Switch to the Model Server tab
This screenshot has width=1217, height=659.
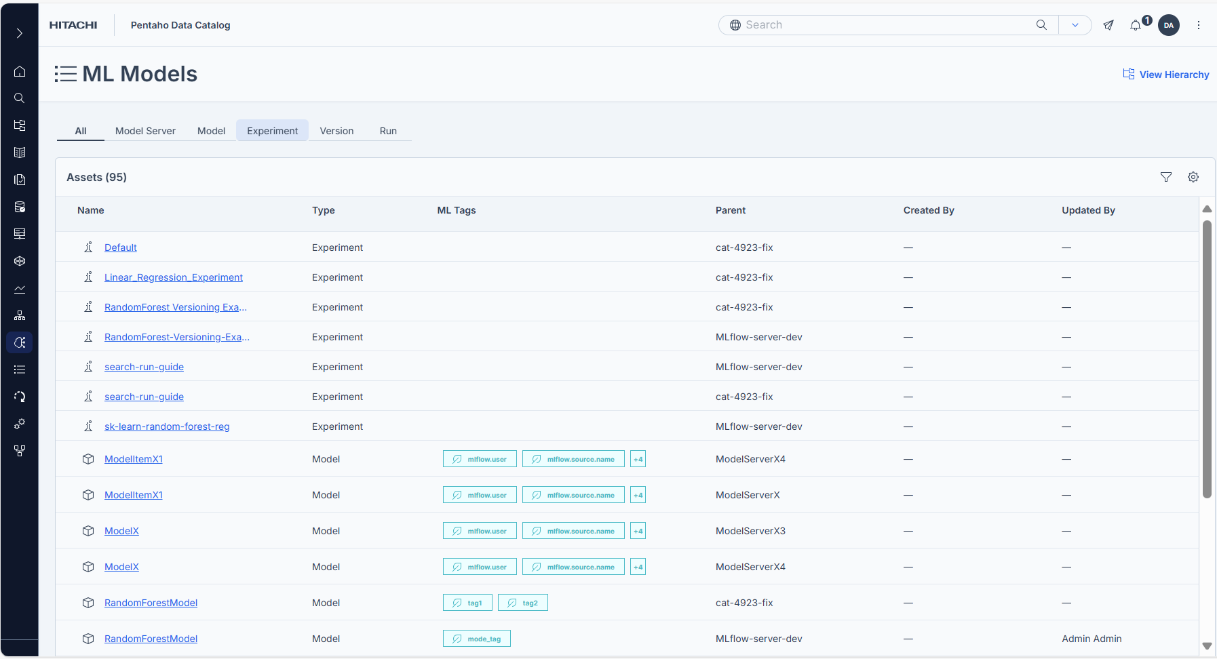[x=145, y=131]
